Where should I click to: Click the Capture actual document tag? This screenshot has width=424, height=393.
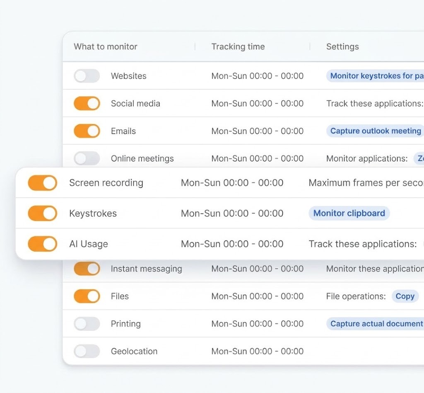pos(375,324)
